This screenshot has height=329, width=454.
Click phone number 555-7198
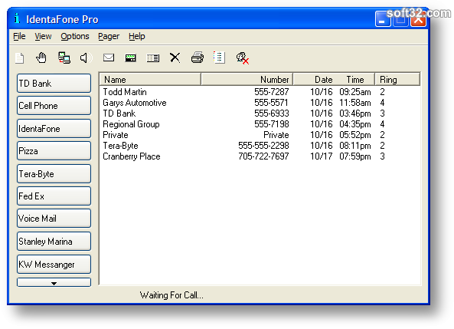coord(272,124)
